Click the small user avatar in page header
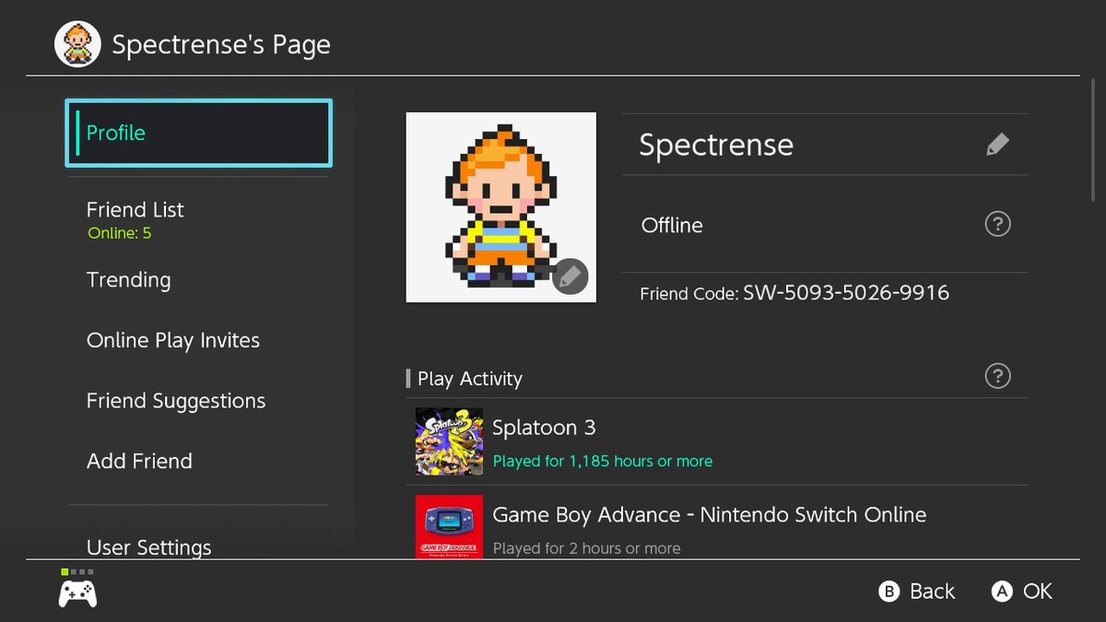Screen dimensions: 1106x622 coord(77,44)
